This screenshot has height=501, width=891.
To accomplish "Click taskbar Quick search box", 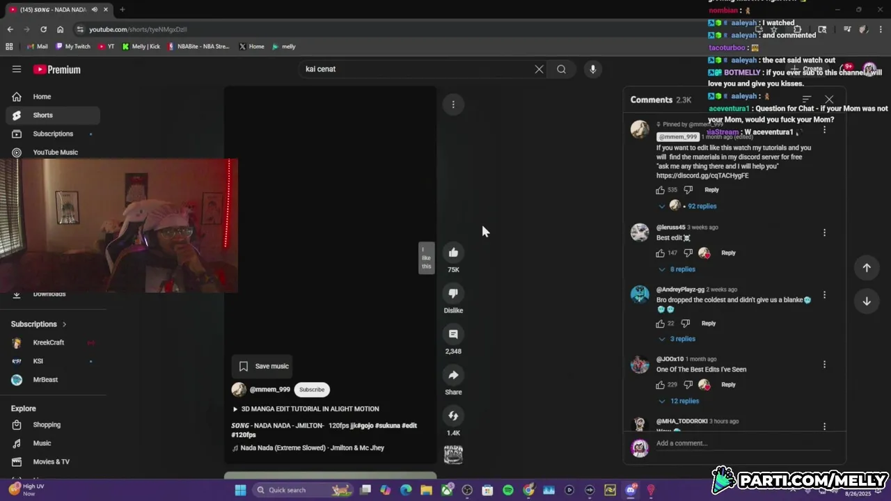I will click(301, 490).
